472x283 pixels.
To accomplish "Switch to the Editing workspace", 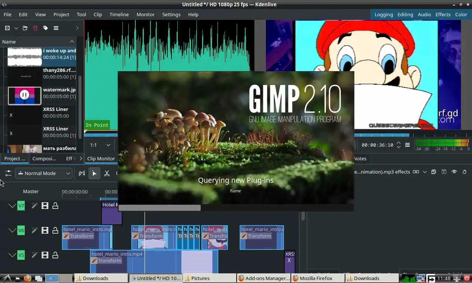I will [x=405, y=14].
